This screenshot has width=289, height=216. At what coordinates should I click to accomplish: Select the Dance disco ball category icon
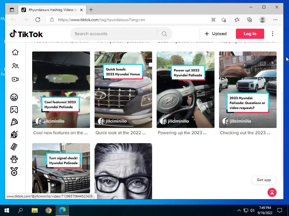coord(14,134)
